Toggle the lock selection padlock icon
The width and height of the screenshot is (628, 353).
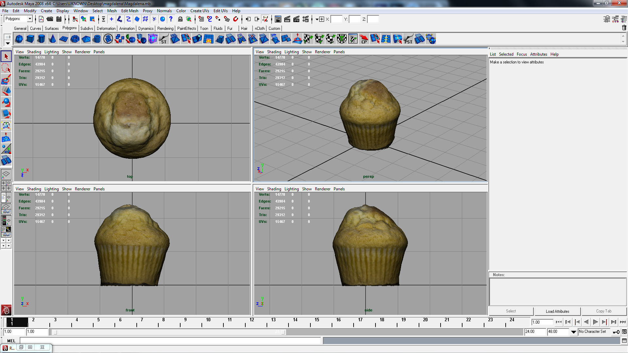tap(180, 19)
